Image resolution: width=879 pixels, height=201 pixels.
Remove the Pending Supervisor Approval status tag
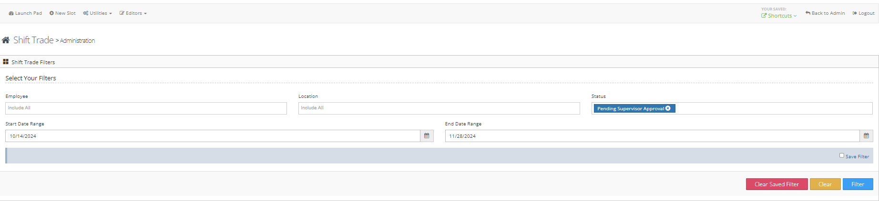click(x=668, y=108)
